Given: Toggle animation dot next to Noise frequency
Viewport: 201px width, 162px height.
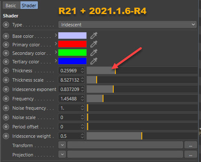Looking at the screenshot, I should coord(6,108).
